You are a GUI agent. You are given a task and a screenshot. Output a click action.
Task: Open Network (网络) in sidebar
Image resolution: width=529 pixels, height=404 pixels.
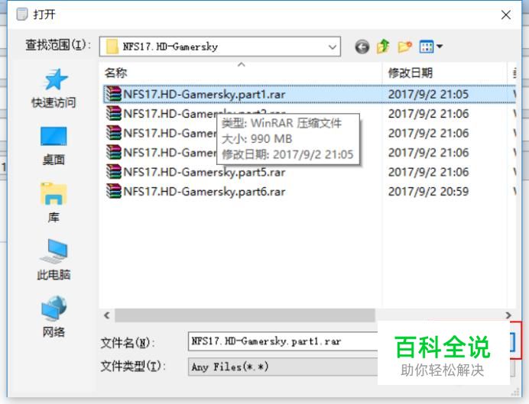tap(54, 317)
